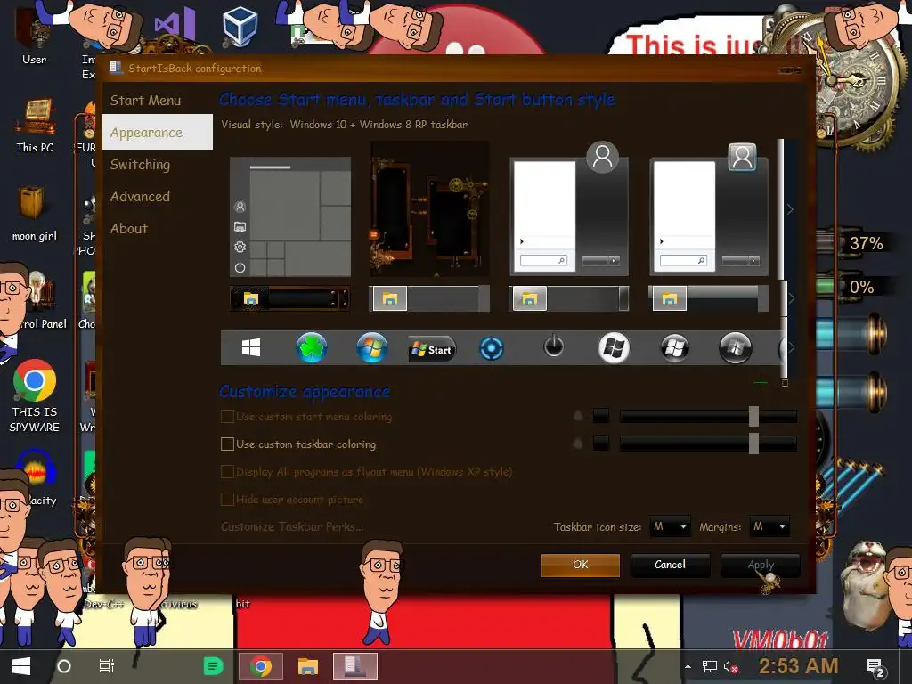Open the Action Center notifications icon
The height and width of the screenshot is (684, 912).
pyautogui.click(x=875, y=667)
